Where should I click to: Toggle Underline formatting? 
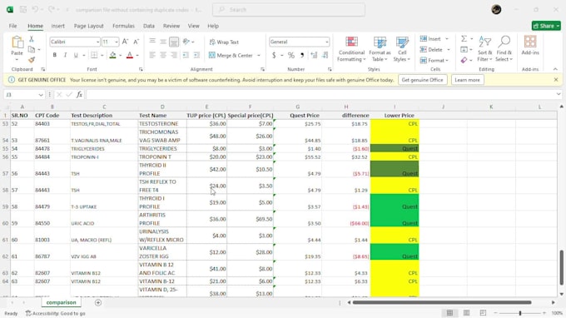pos(76,55)
